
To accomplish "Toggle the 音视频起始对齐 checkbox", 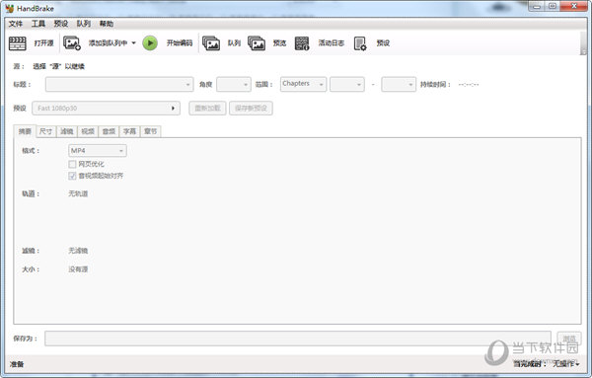I will tap(72, 176).
